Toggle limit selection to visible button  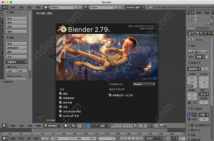click(x=135, y=126)
